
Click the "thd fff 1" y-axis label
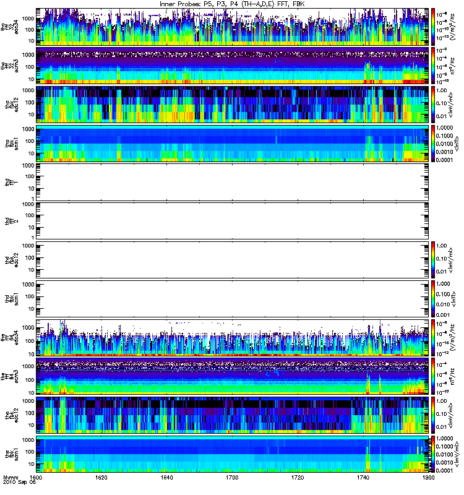pyautogui.click(x=11, y=182)
